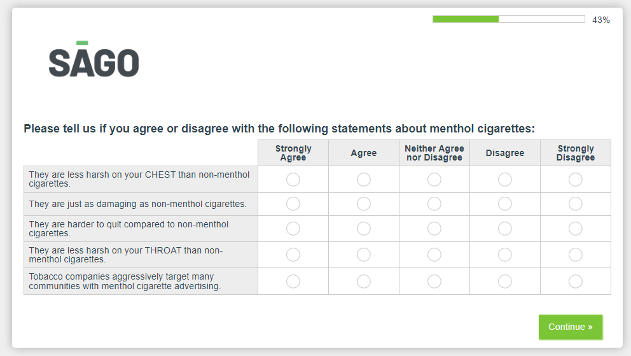The height and width of the screenshot is (356, 631).
Task: Click the Neither Agree nor Disagree column header
Action: [x=434, y=153]
